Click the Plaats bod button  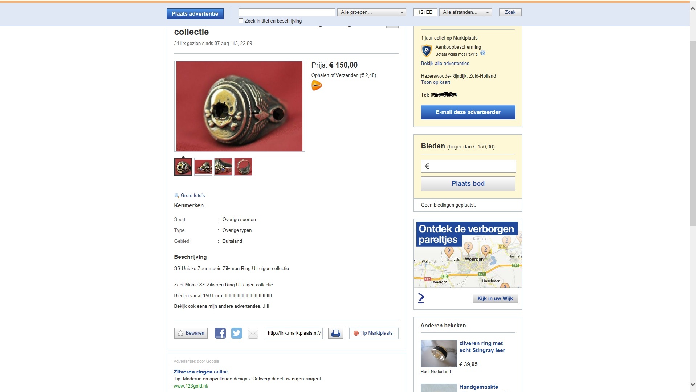click(468, 184)
